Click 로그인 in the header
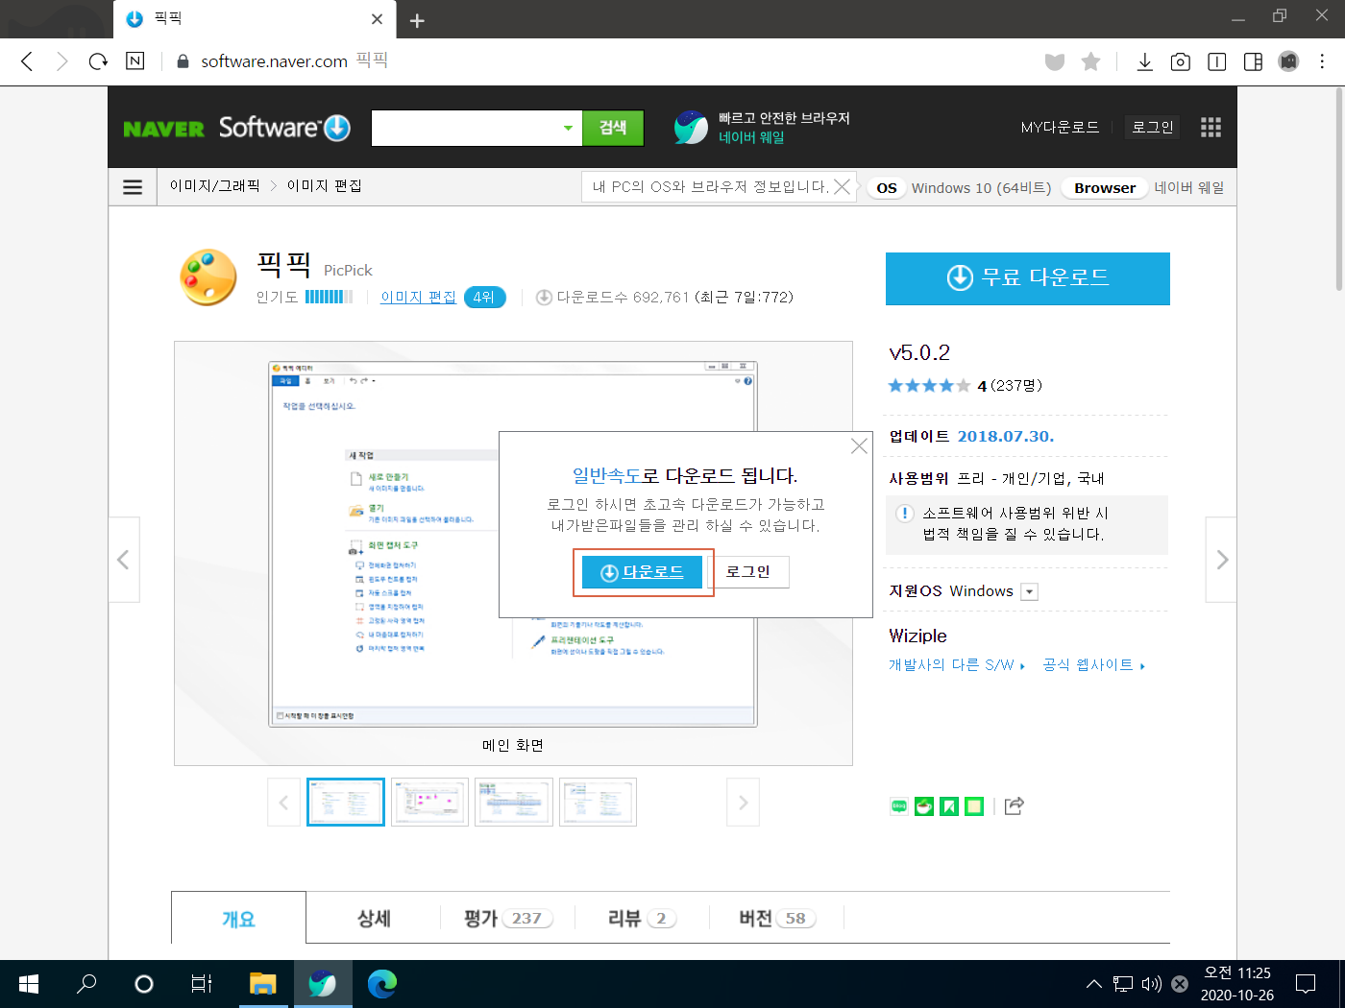The height and width of the screenshot is (1008, 1345). 1153,128
